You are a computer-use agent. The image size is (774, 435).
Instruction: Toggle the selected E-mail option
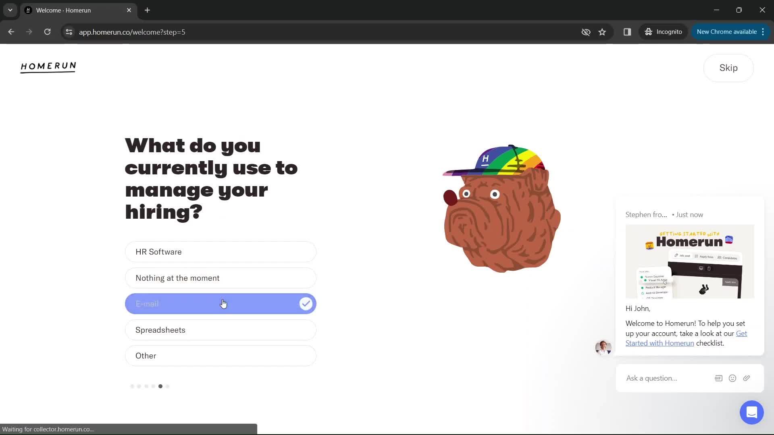(x=221, y=304)
